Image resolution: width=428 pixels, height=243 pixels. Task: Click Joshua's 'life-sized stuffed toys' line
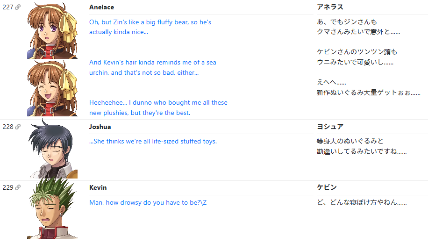tap(153, 142)
